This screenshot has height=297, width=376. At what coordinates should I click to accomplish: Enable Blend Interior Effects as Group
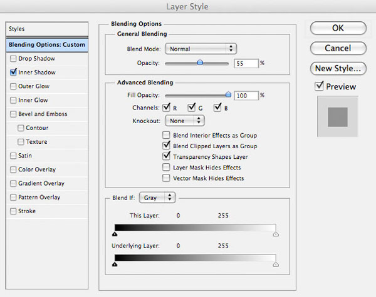pyautogui.click(x=166, y=135)
